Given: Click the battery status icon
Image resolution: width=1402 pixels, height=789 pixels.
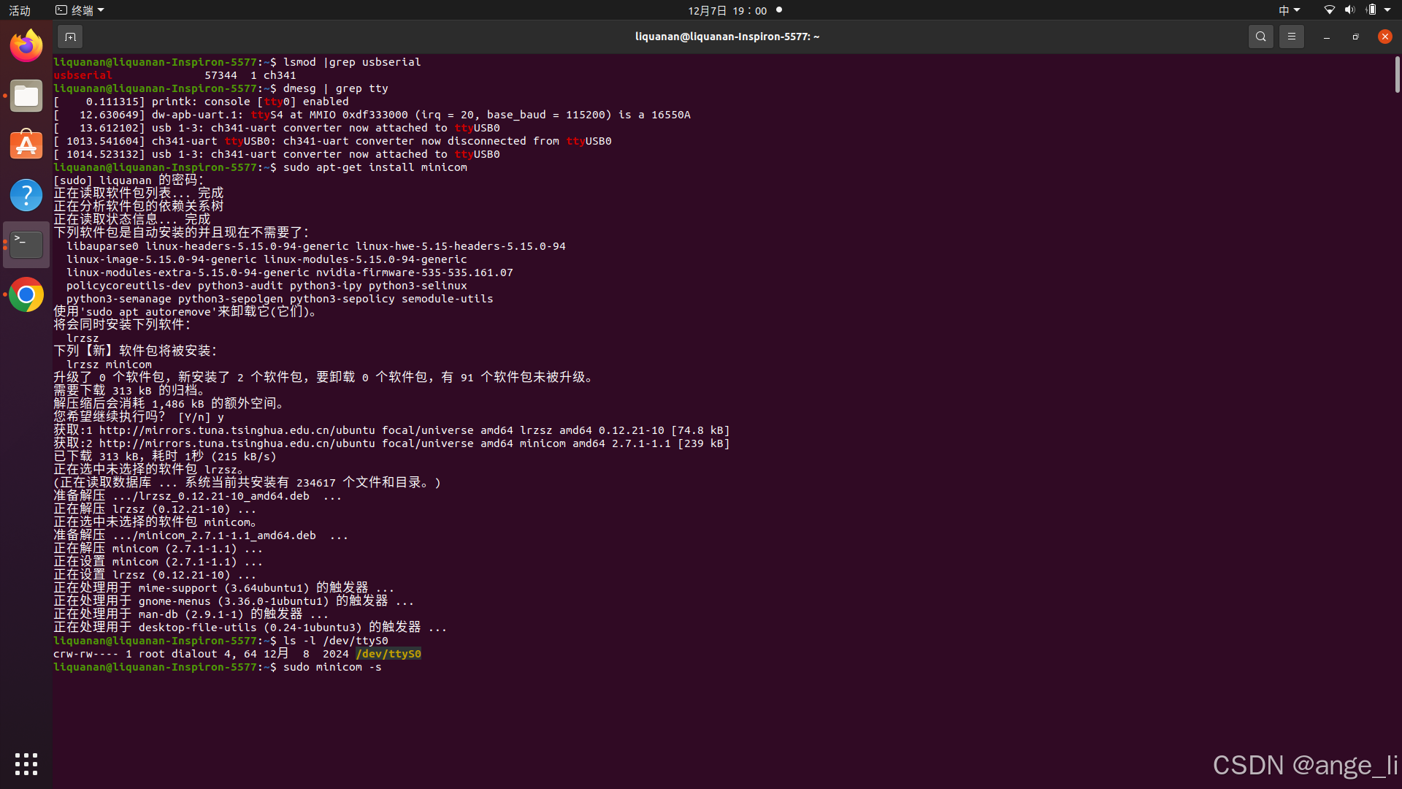Looking at the screenshot, I should pos(1371,10).
